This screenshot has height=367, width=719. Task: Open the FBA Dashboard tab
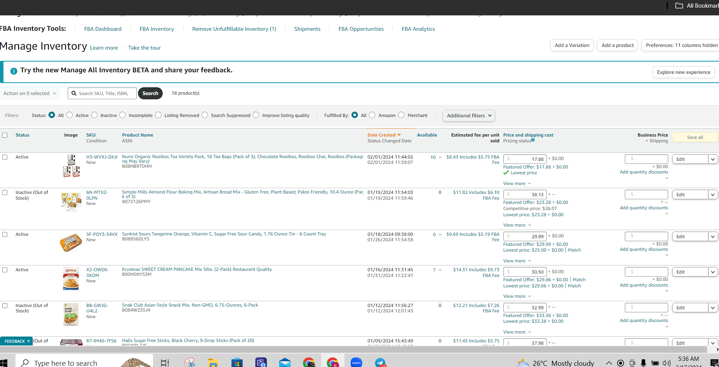pyautogui.click(x=103, y=29)
